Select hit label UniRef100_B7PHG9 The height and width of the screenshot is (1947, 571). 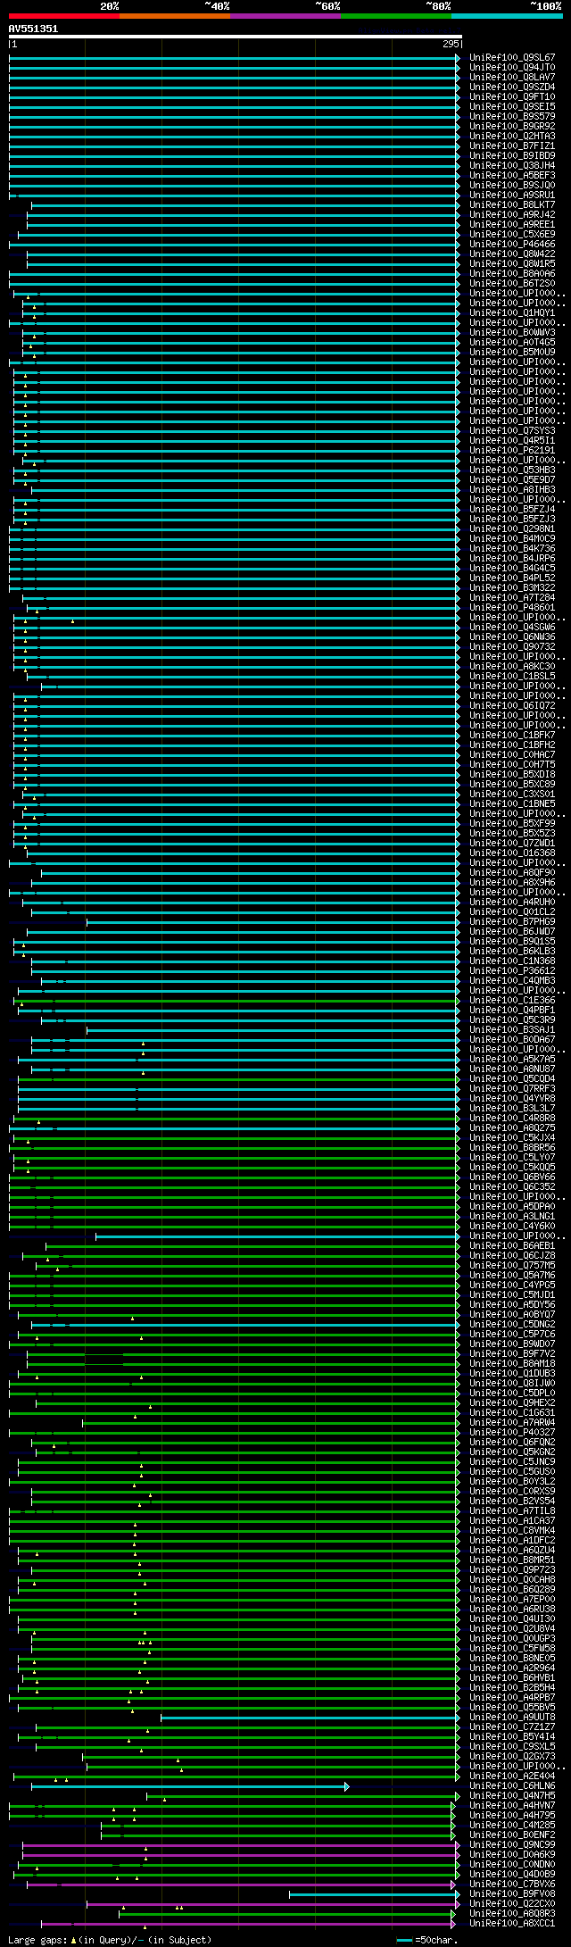[512, 922]
